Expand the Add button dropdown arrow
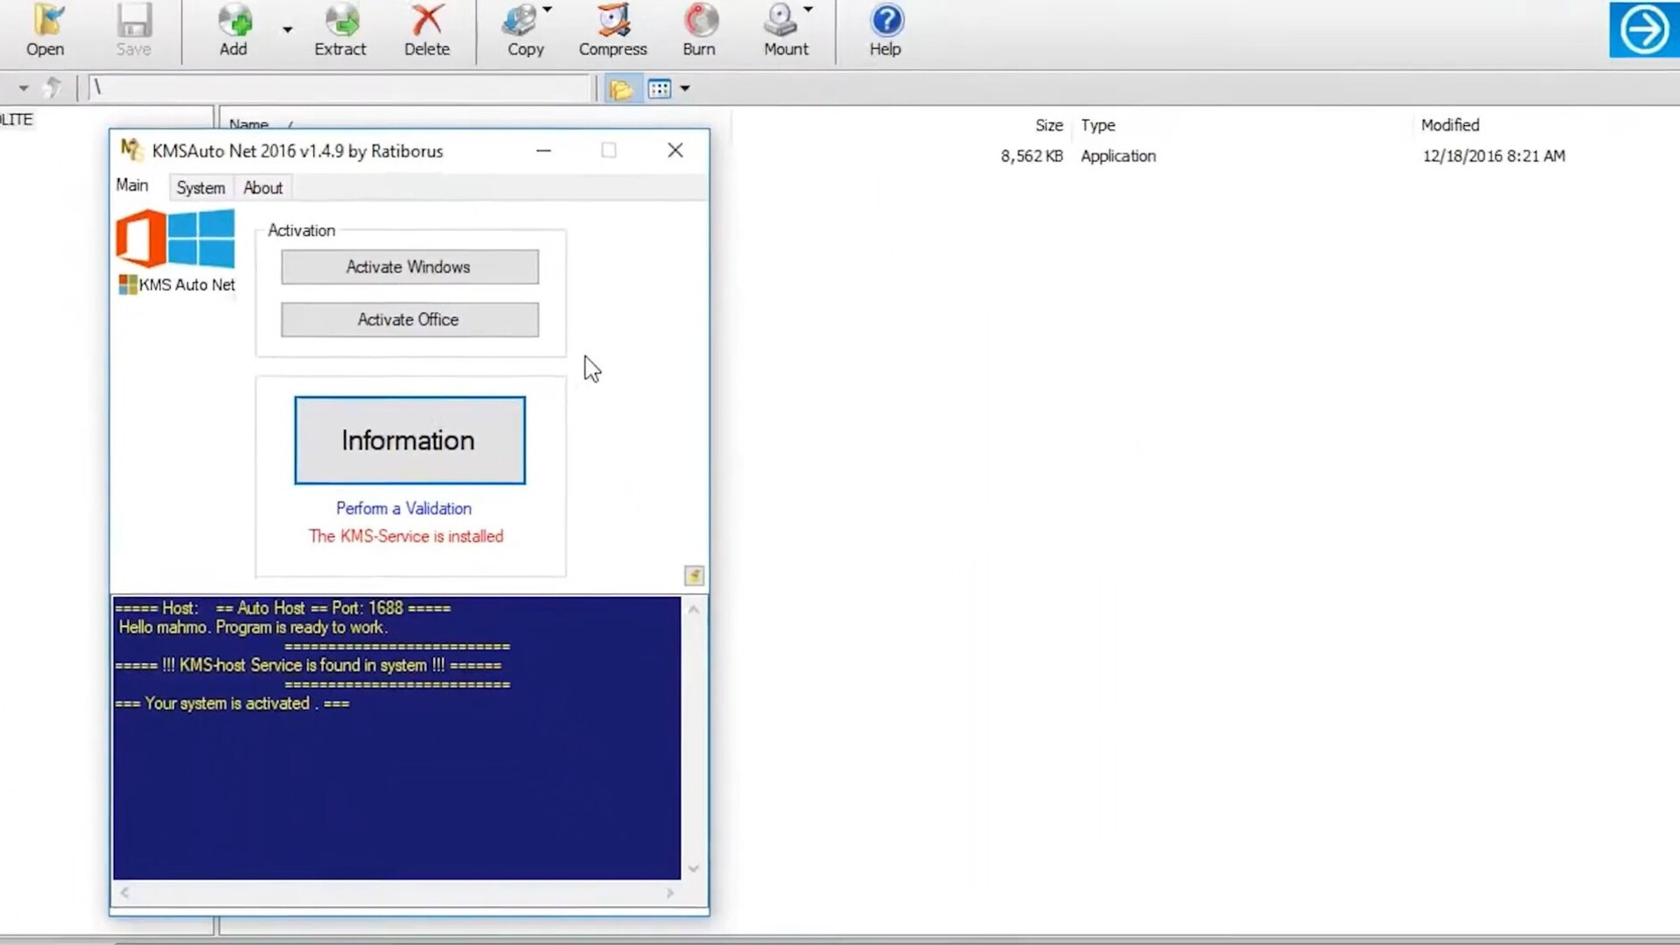 click(287, 31)
